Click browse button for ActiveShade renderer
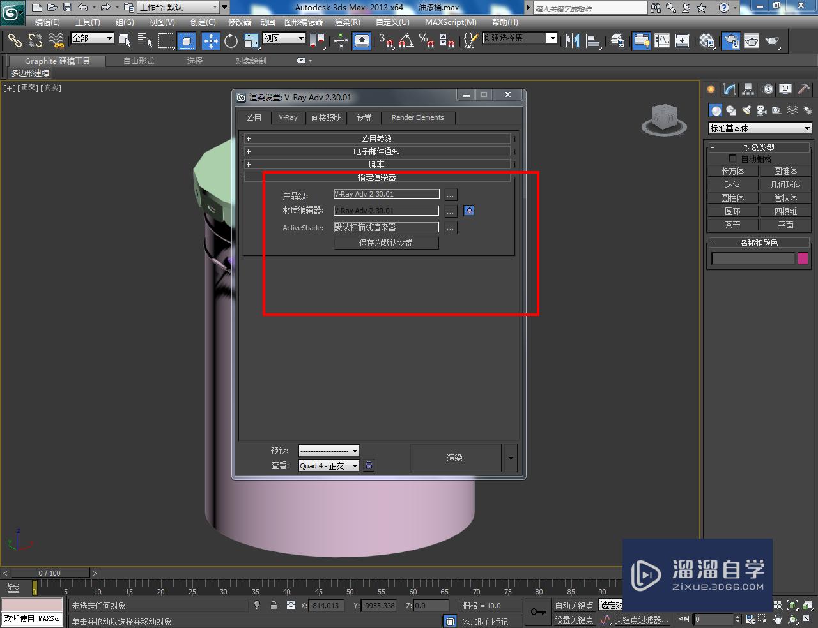 point(451,227)
